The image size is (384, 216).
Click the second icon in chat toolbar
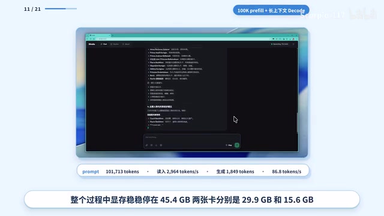coord(151,145)
